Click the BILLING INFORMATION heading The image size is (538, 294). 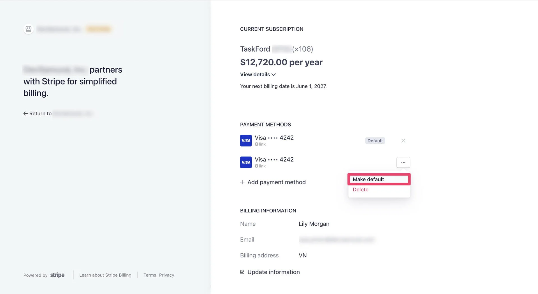point(268,210)
